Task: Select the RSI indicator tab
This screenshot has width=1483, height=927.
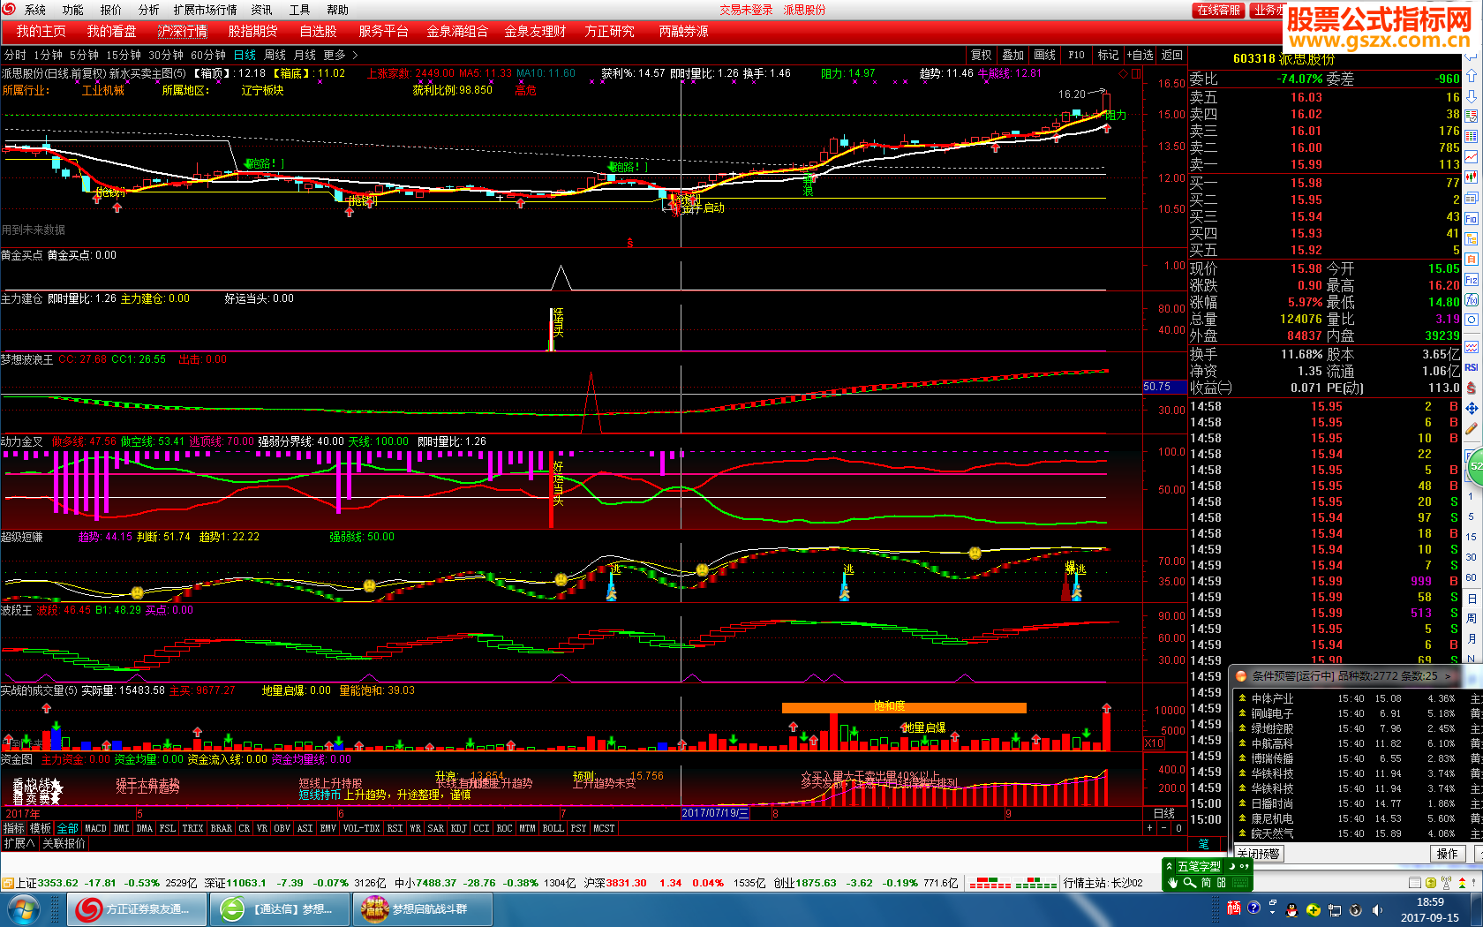Action: pyautogui.click(x=395, y=828)
